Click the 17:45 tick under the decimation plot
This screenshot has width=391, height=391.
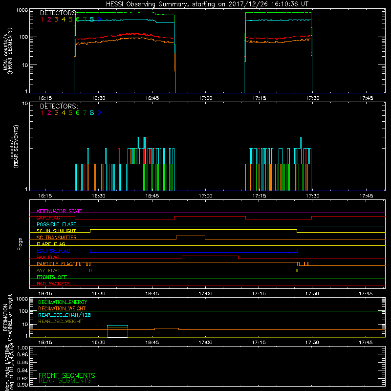tap(366, 343)
